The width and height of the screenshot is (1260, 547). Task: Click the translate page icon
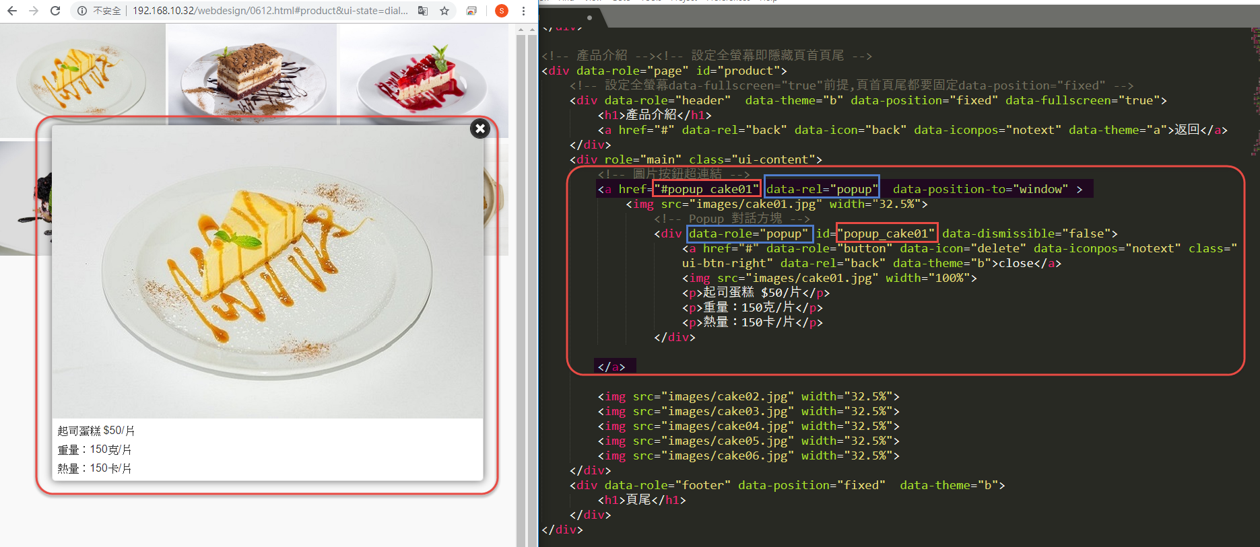[423, 11]
